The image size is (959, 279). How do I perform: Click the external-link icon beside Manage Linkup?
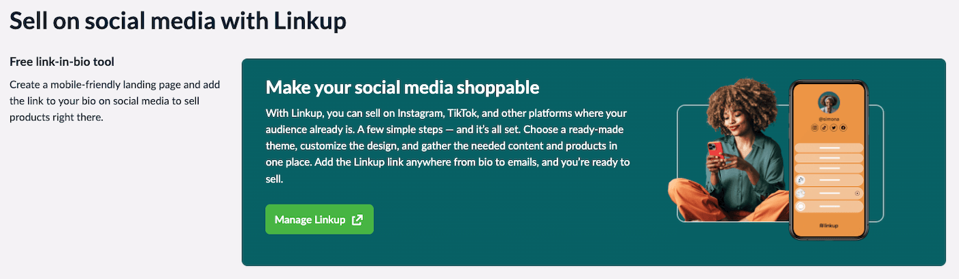(357, 220)
